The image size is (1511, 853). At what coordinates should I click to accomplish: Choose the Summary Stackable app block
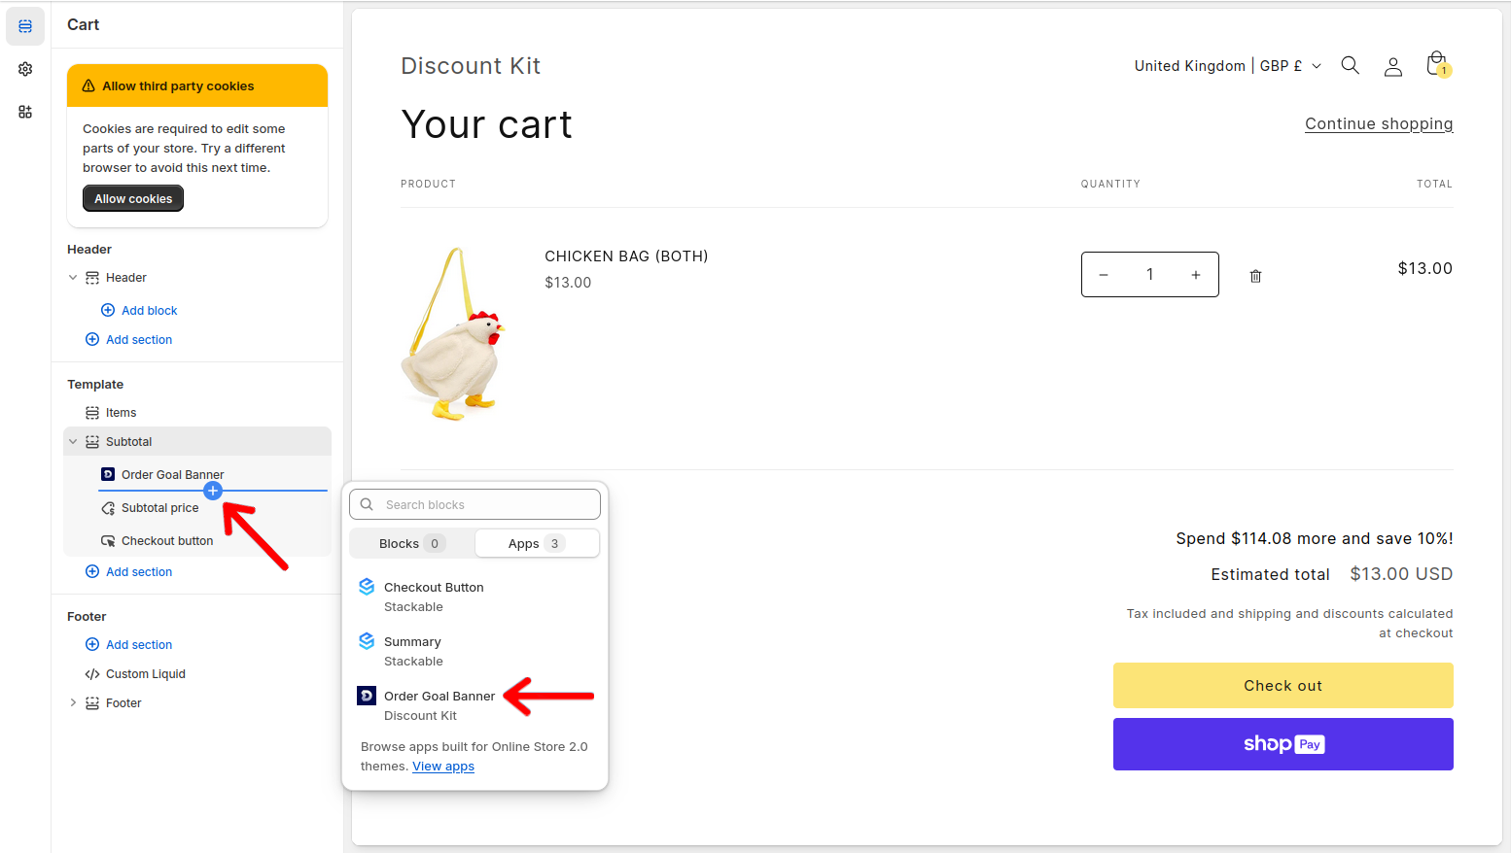474,651
